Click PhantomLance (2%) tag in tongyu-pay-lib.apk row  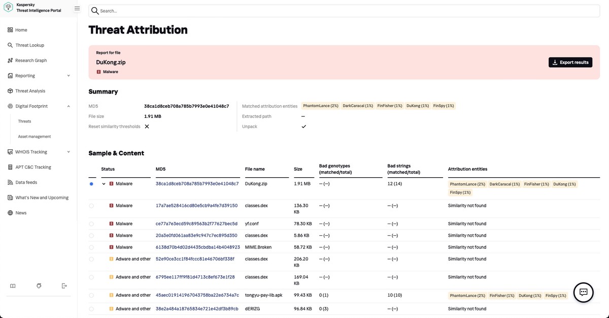click(x=467, y=296)
